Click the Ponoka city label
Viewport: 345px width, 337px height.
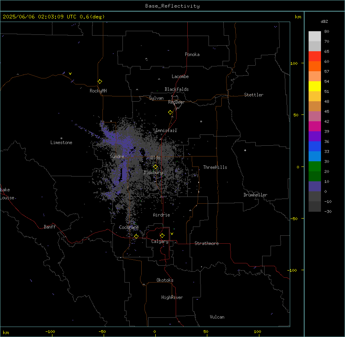click(192, 54)
